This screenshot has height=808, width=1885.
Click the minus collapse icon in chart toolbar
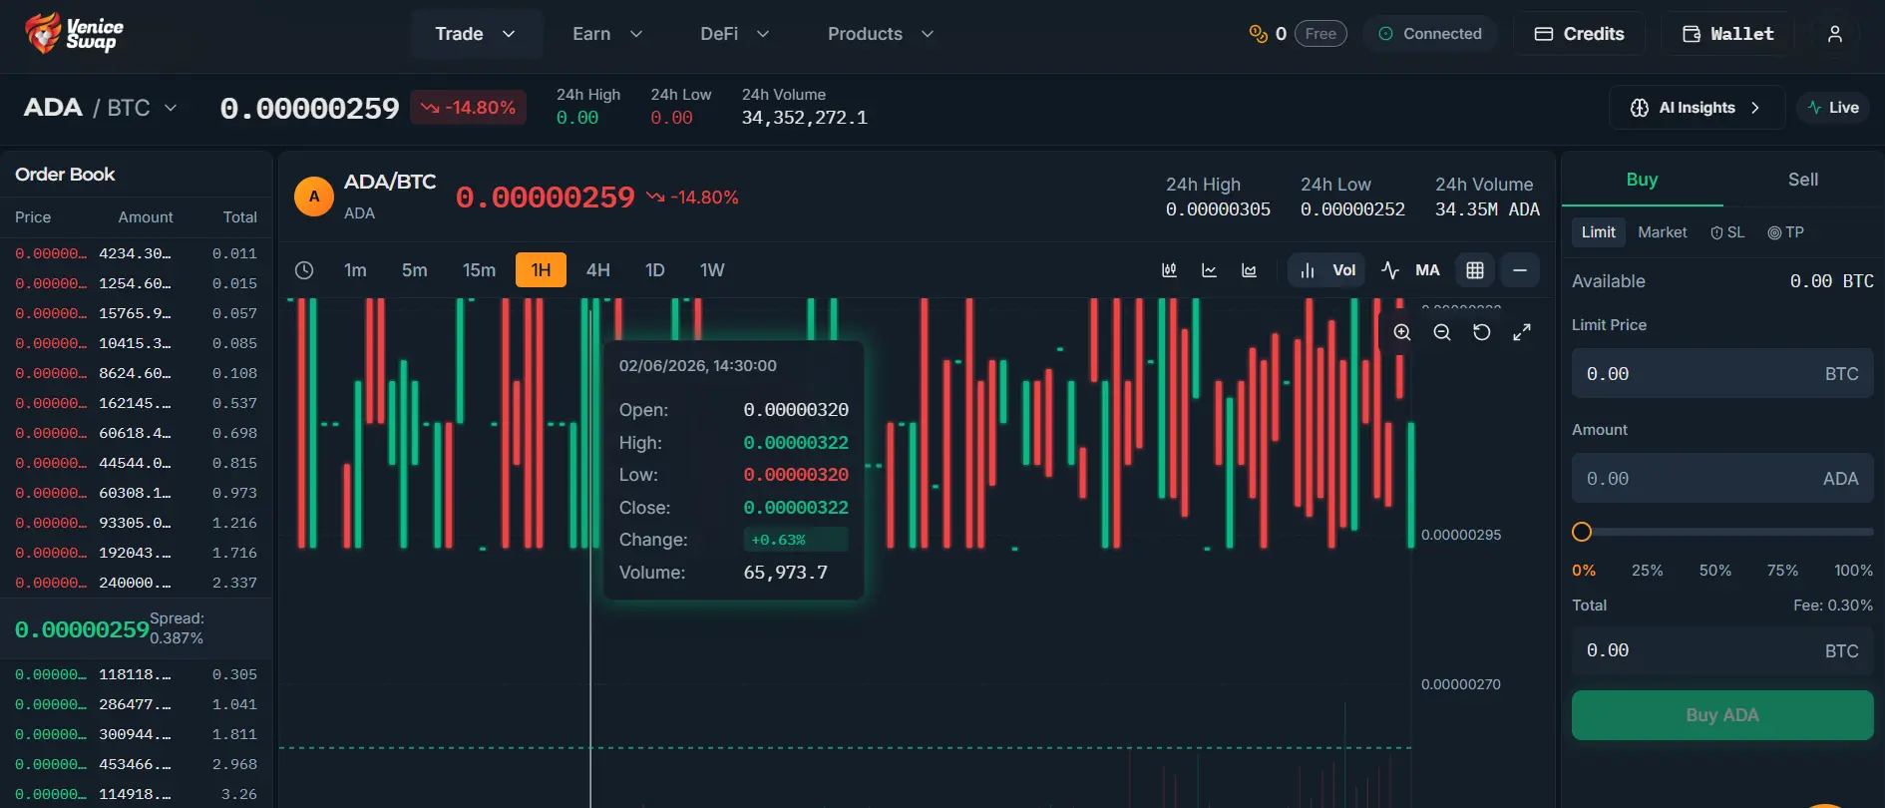[x=1520, y=270]
